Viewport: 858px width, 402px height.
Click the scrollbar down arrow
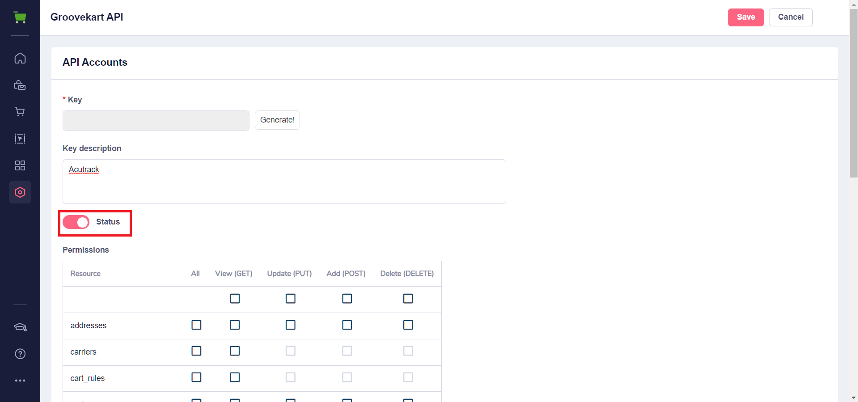coord(854,398)
